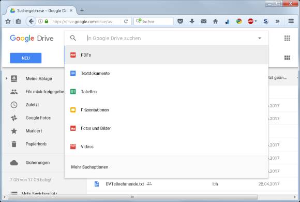The width and height of the screenshot is (300, 202).
Task: Open the Firefox downloads arrow
Action: [192, 21]
